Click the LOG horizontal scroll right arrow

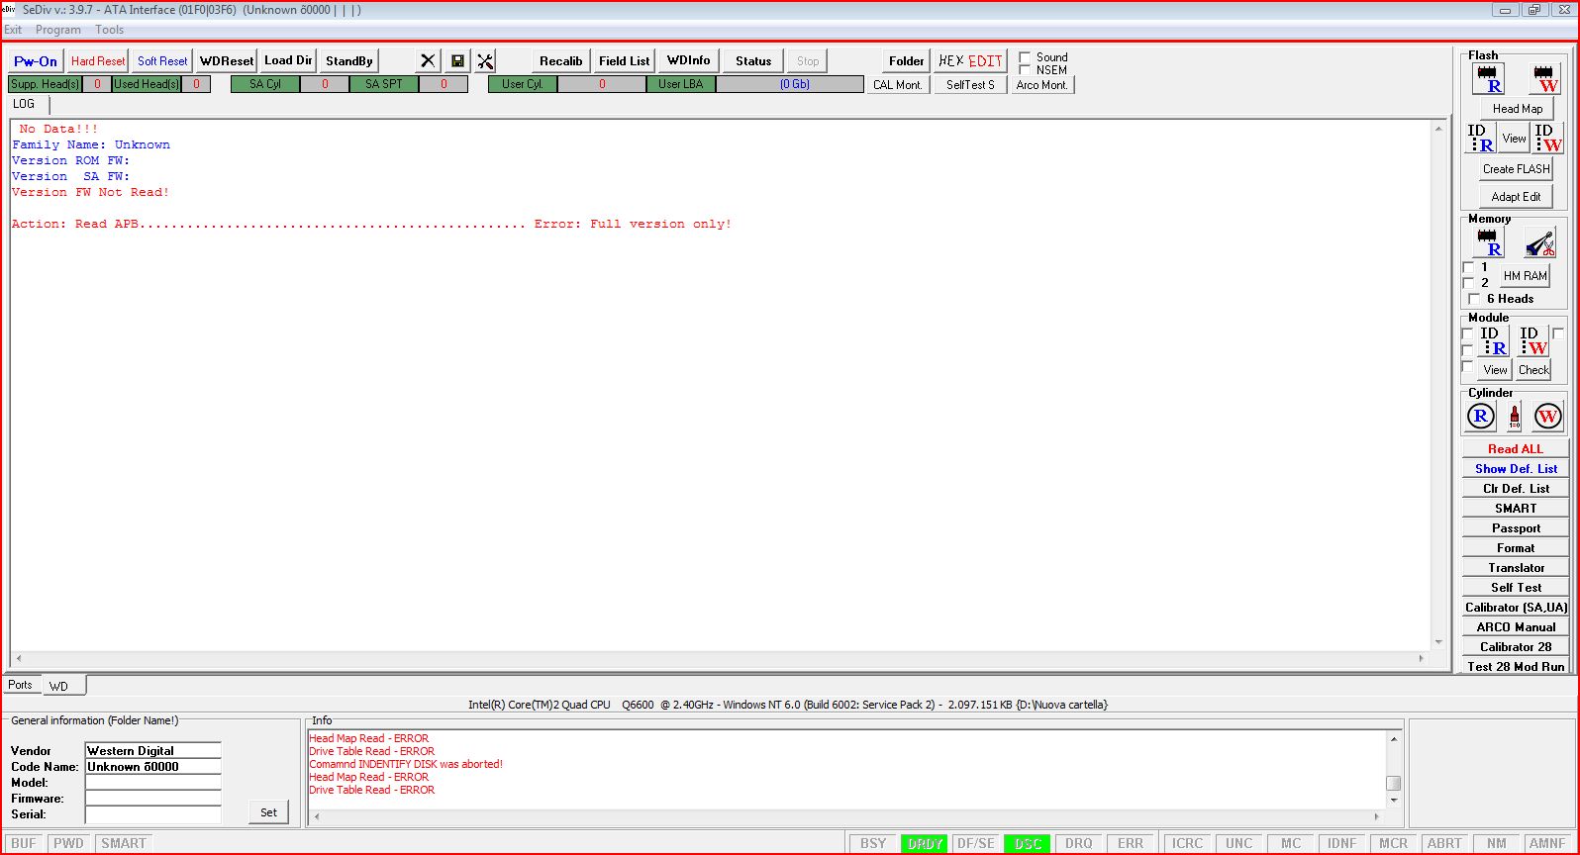(x=1422, y=658)
